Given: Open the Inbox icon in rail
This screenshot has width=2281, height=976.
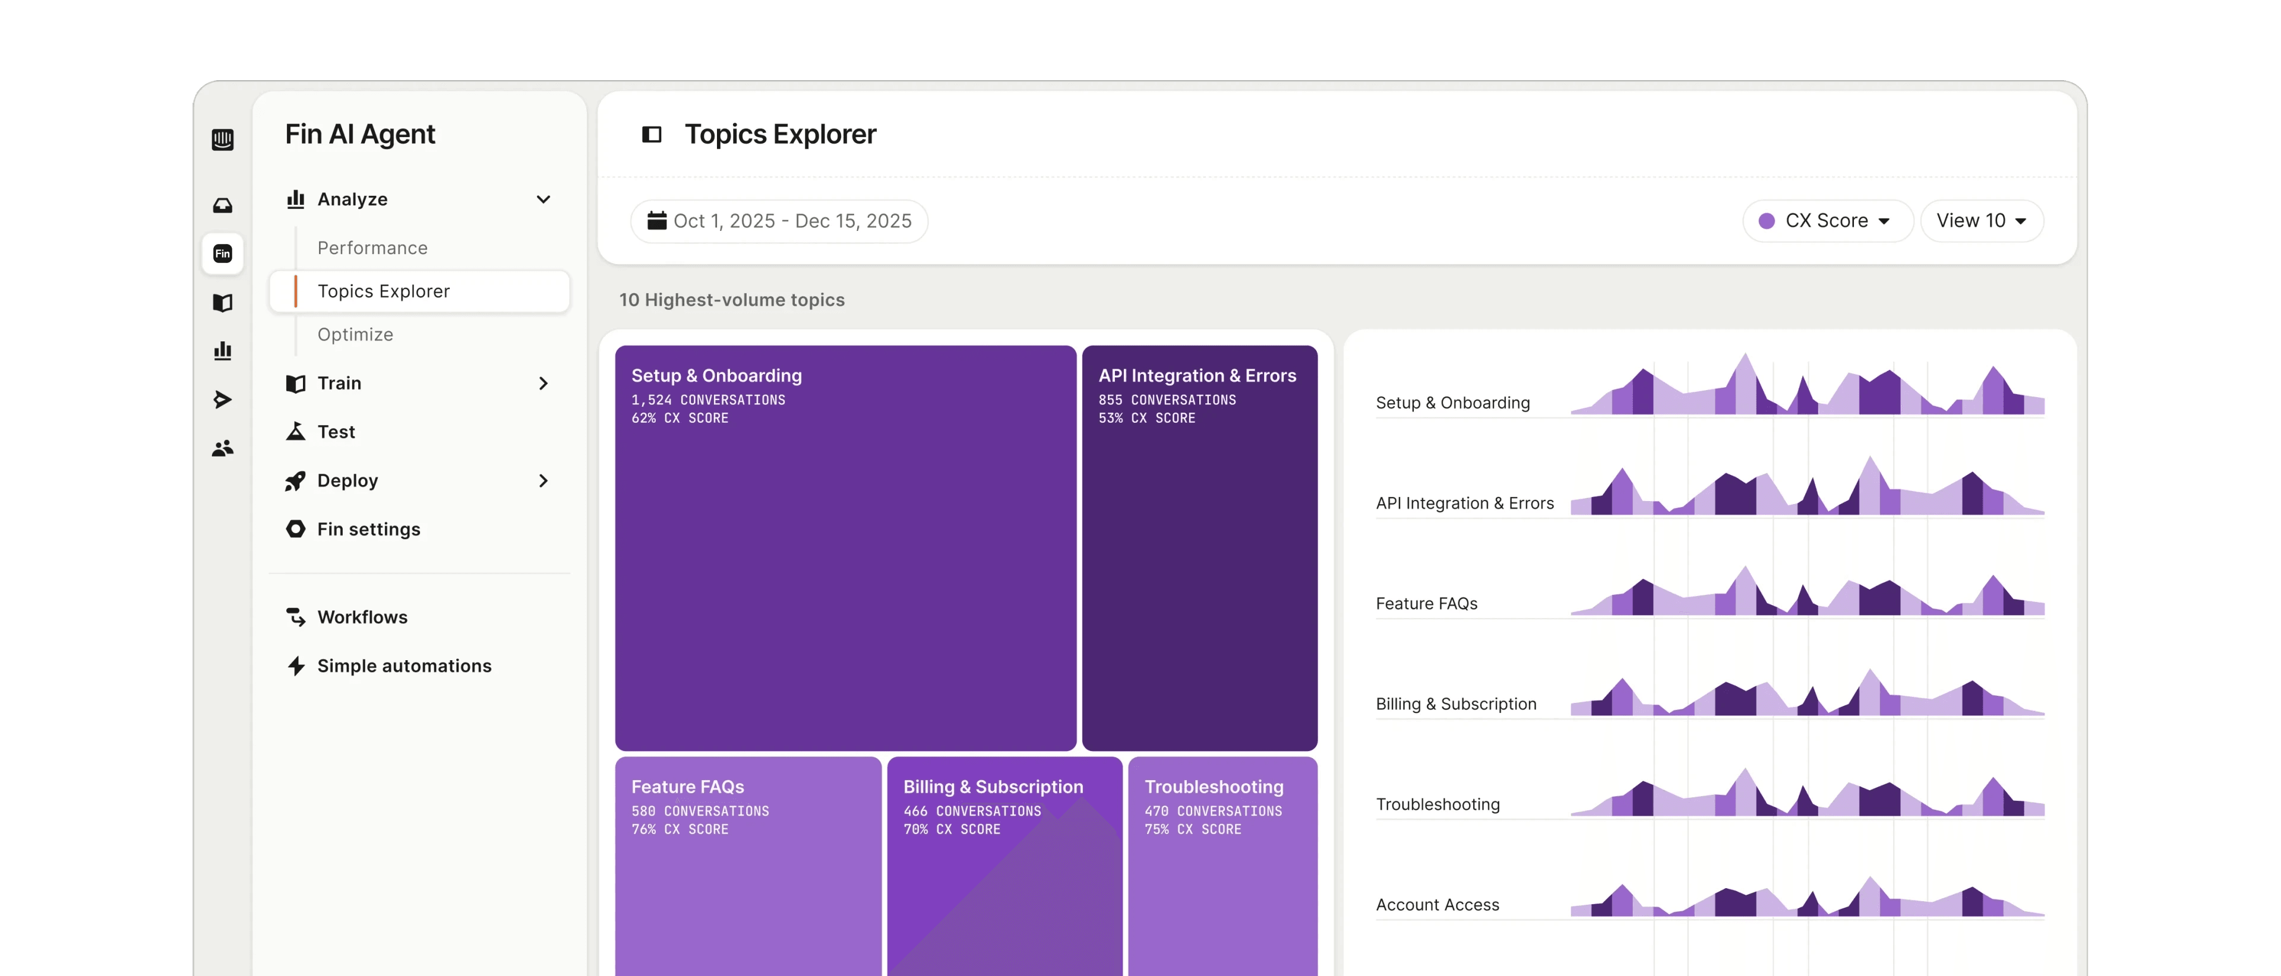Looking at the screenshot, I should tap(222, 205).
